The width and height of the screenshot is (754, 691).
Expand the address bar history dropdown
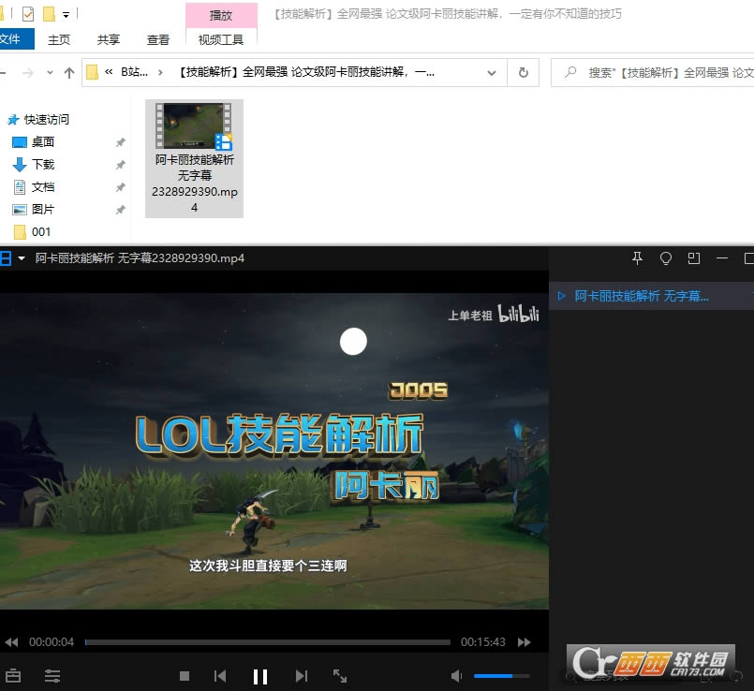(x=492, y=73)
